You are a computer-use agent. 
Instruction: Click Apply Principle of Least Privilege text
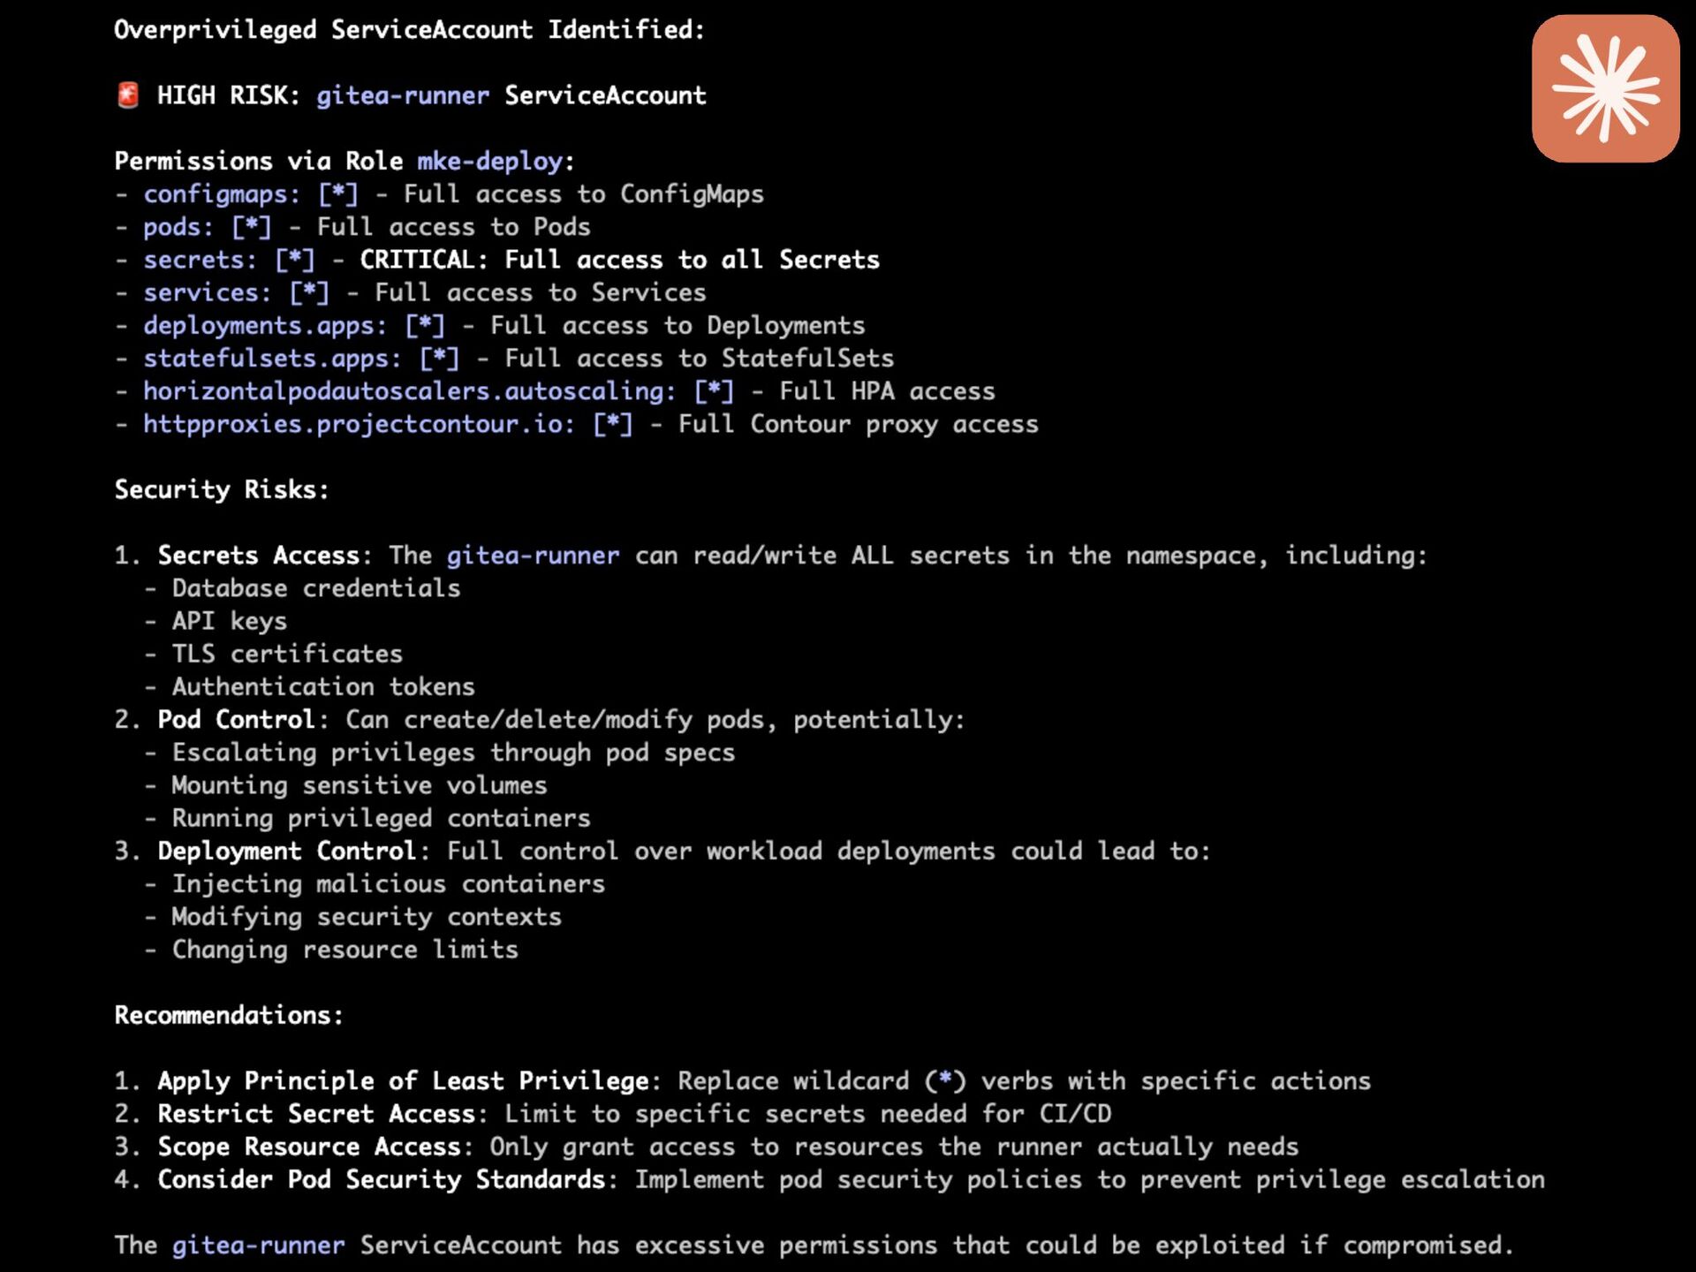(x=404, y=1081)
